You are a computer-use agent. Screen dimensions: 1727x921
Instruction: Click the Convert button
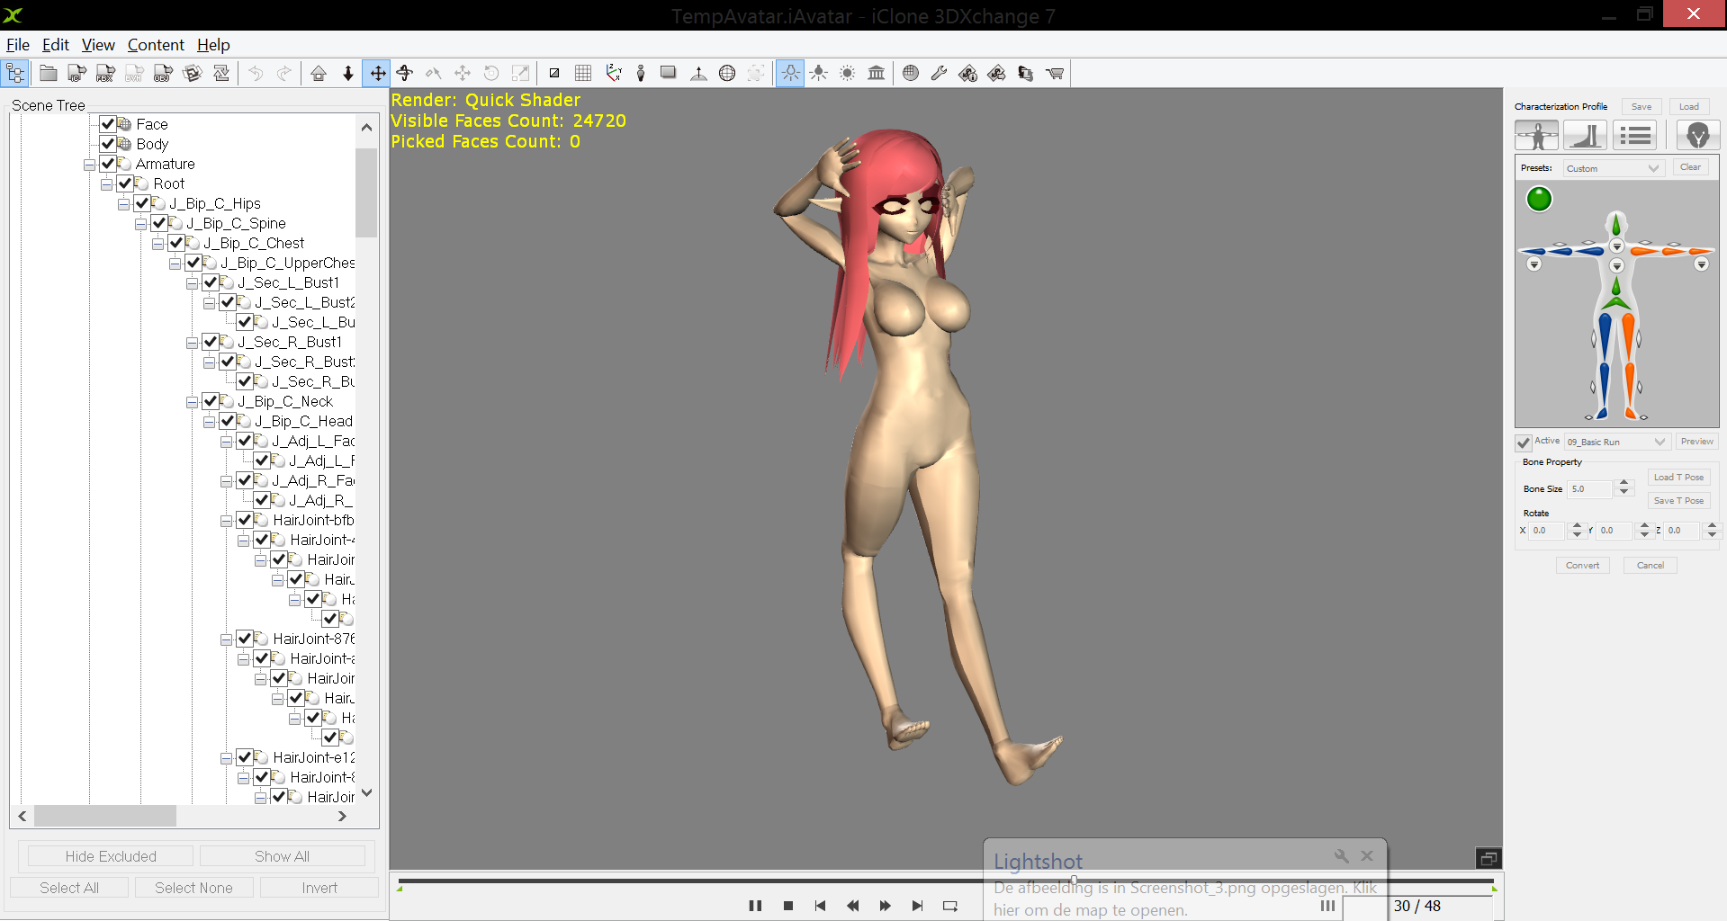click(x=1582, y=565)
